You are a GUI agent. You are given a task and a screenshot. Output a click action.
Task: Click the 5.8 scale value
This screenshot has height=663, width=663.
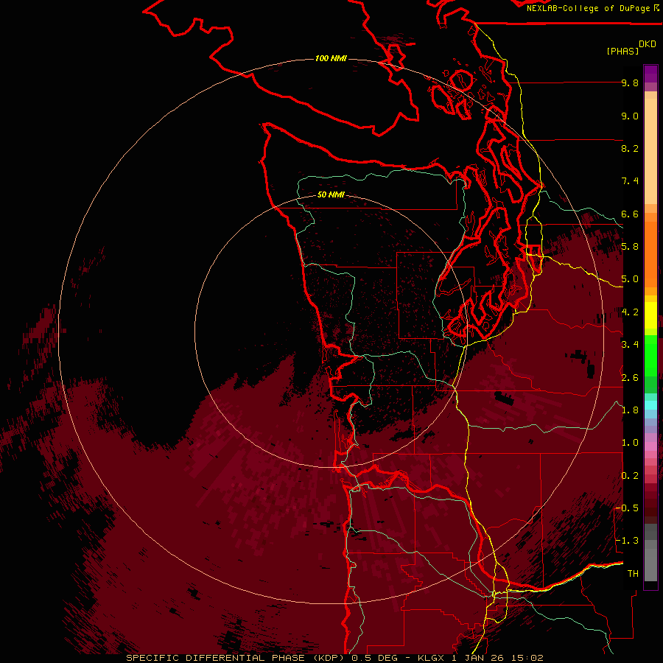point(630,247)
